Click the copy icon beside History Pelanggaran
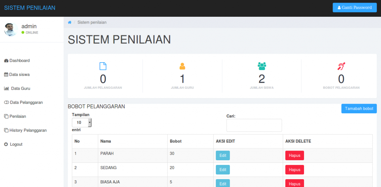Image resolution: width=381 pixels, height=187 pixels. [6, 130]
